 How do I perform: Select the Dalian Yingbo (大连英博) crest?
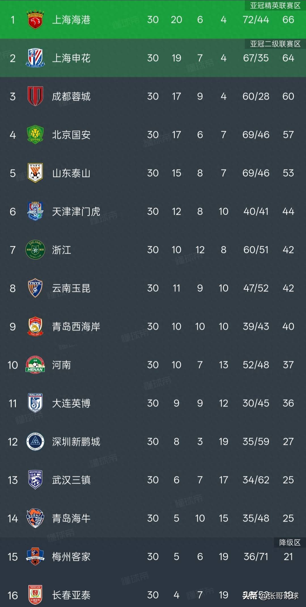pyautogui.click(x=35, y=403)
